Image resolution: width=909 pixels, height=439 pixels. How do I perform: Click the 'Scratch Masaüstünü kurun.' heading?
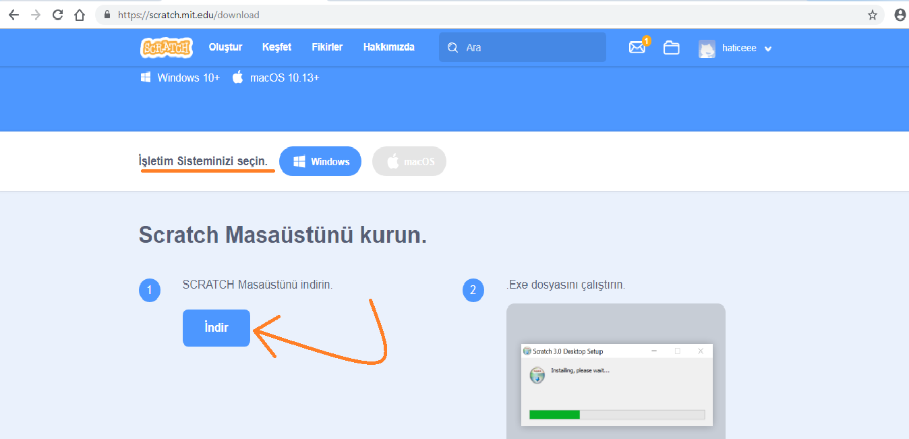283,235
